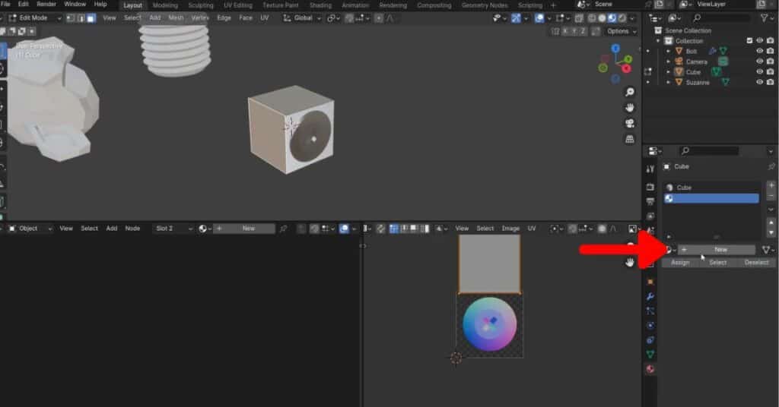Click the New material button in properties
This screenshot has height=407, width=779.
[x=720, y=250]
